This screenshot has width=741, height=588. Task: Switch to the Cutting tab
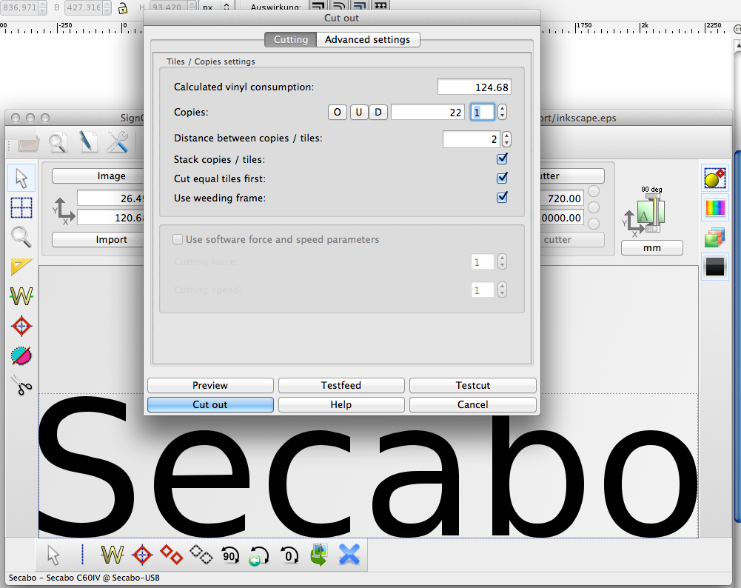click(x=291, y=40)
